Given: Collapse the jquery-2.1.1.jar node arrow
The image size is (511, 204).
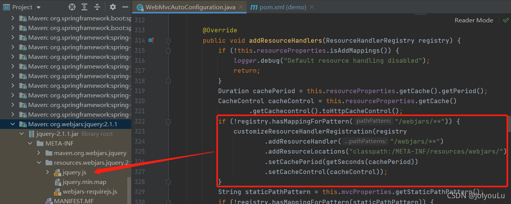Looking at the screenshot, I should point(22,134).
